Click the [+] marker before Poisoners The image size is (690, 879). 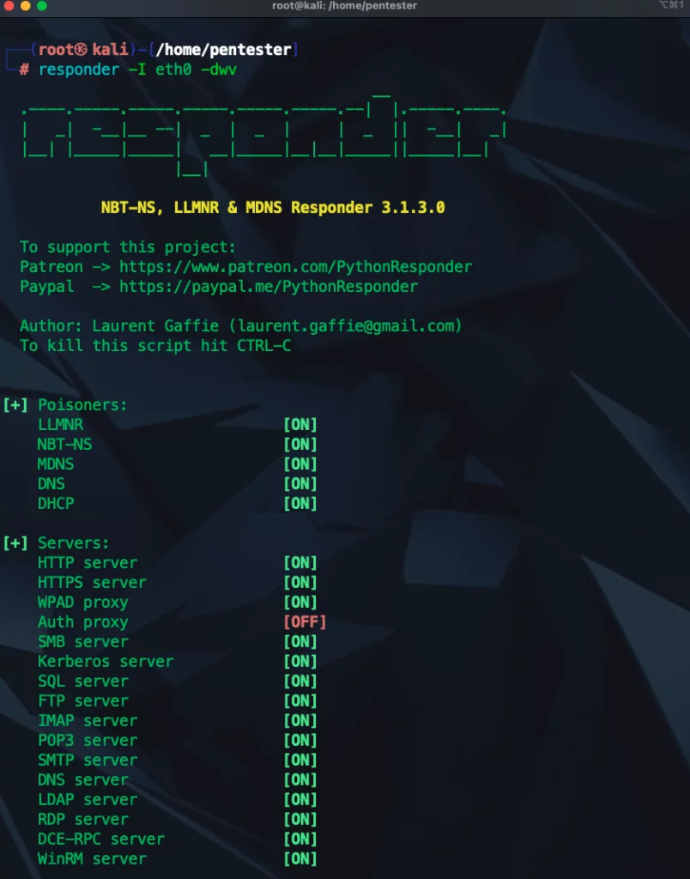pos(15,405)
